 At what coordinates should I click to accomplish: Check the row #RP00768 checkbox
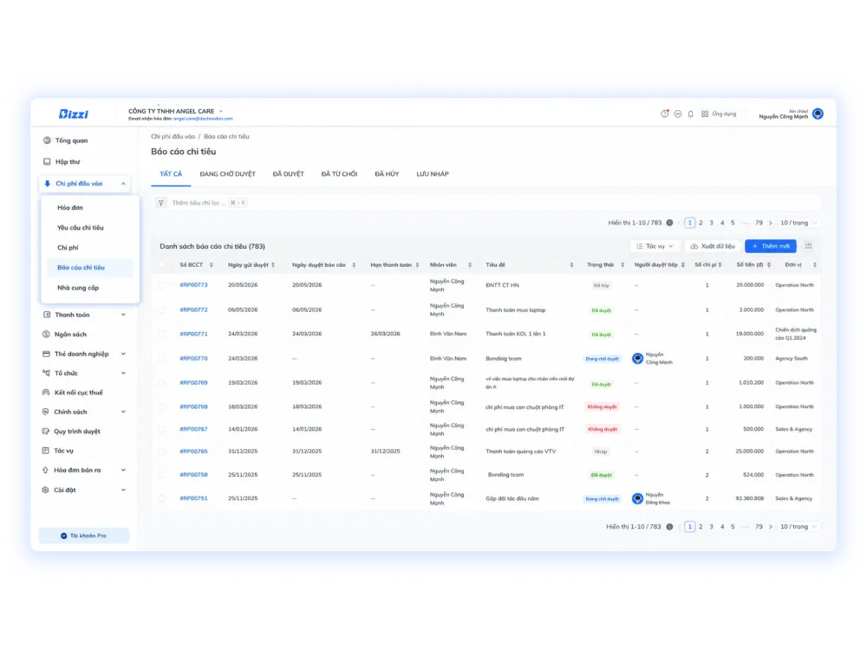tap(162, 406)
